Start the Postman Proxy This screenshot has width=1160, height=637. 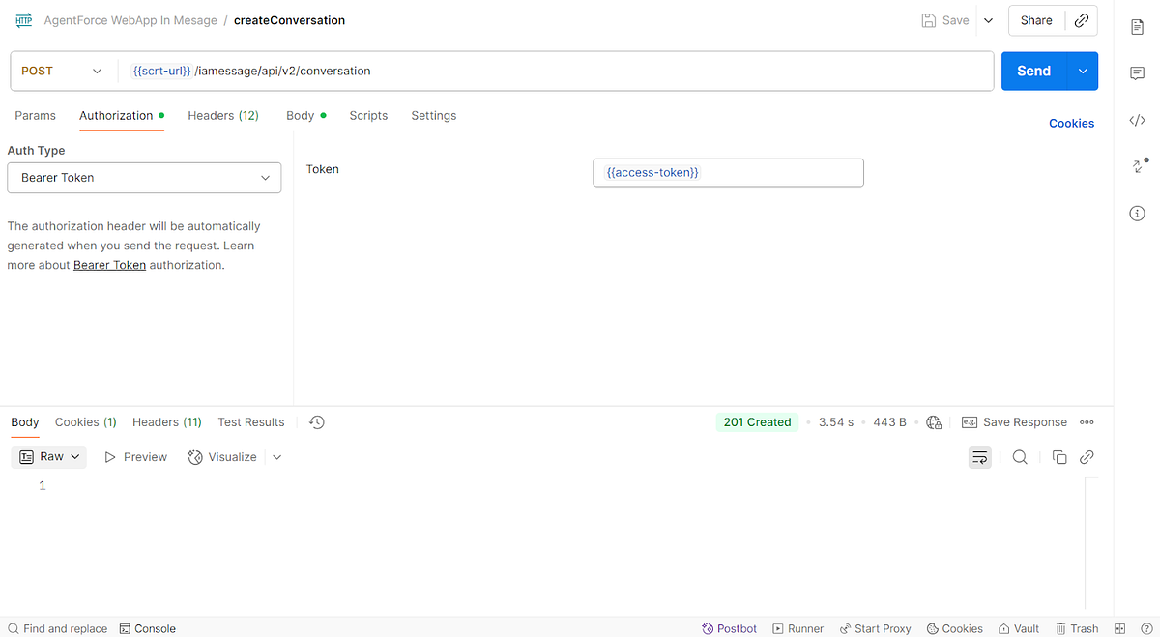coord(875,628)
